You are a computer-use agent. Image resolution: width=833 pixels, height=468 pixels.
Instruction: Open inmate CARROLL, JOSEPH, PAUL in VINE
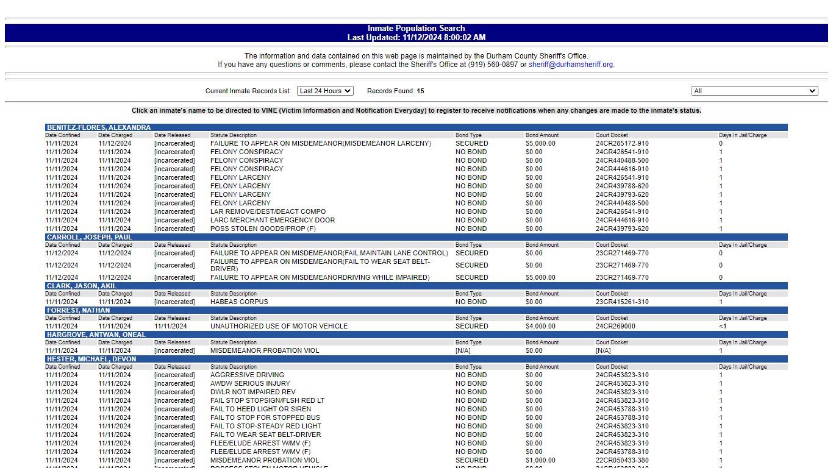click(90, 237)
